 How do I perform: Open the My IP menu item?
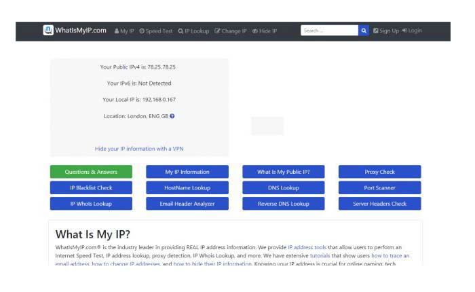tap(124, 31)
